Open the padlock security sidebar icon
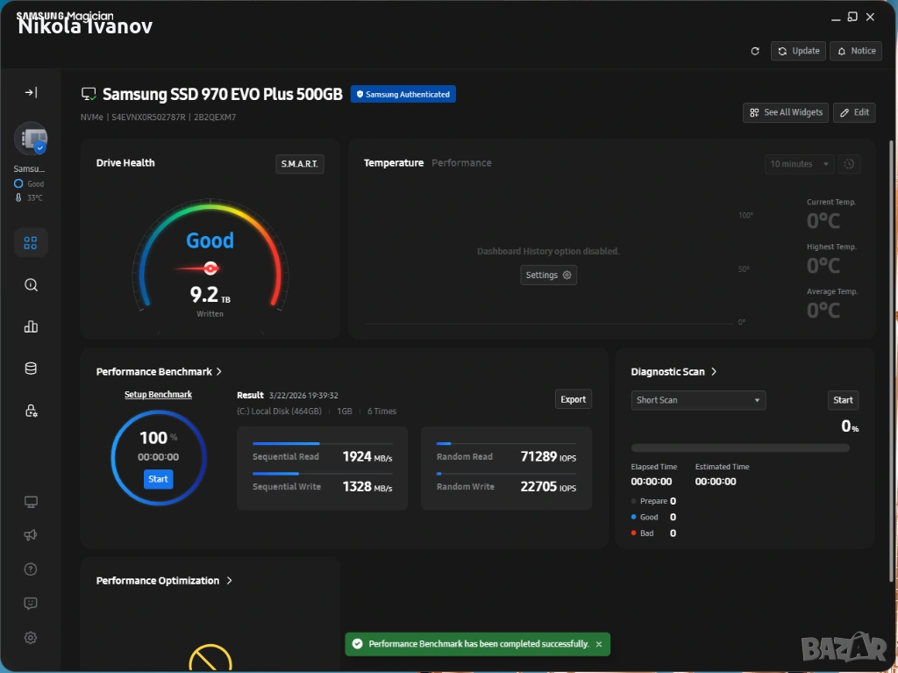The width and height of the screenshot is (898, 673). coord(31,411)
